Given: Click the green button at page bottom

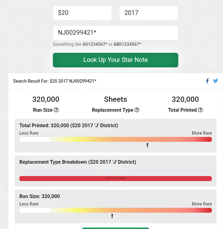Looking at the screenshot, I should (115, 228).
